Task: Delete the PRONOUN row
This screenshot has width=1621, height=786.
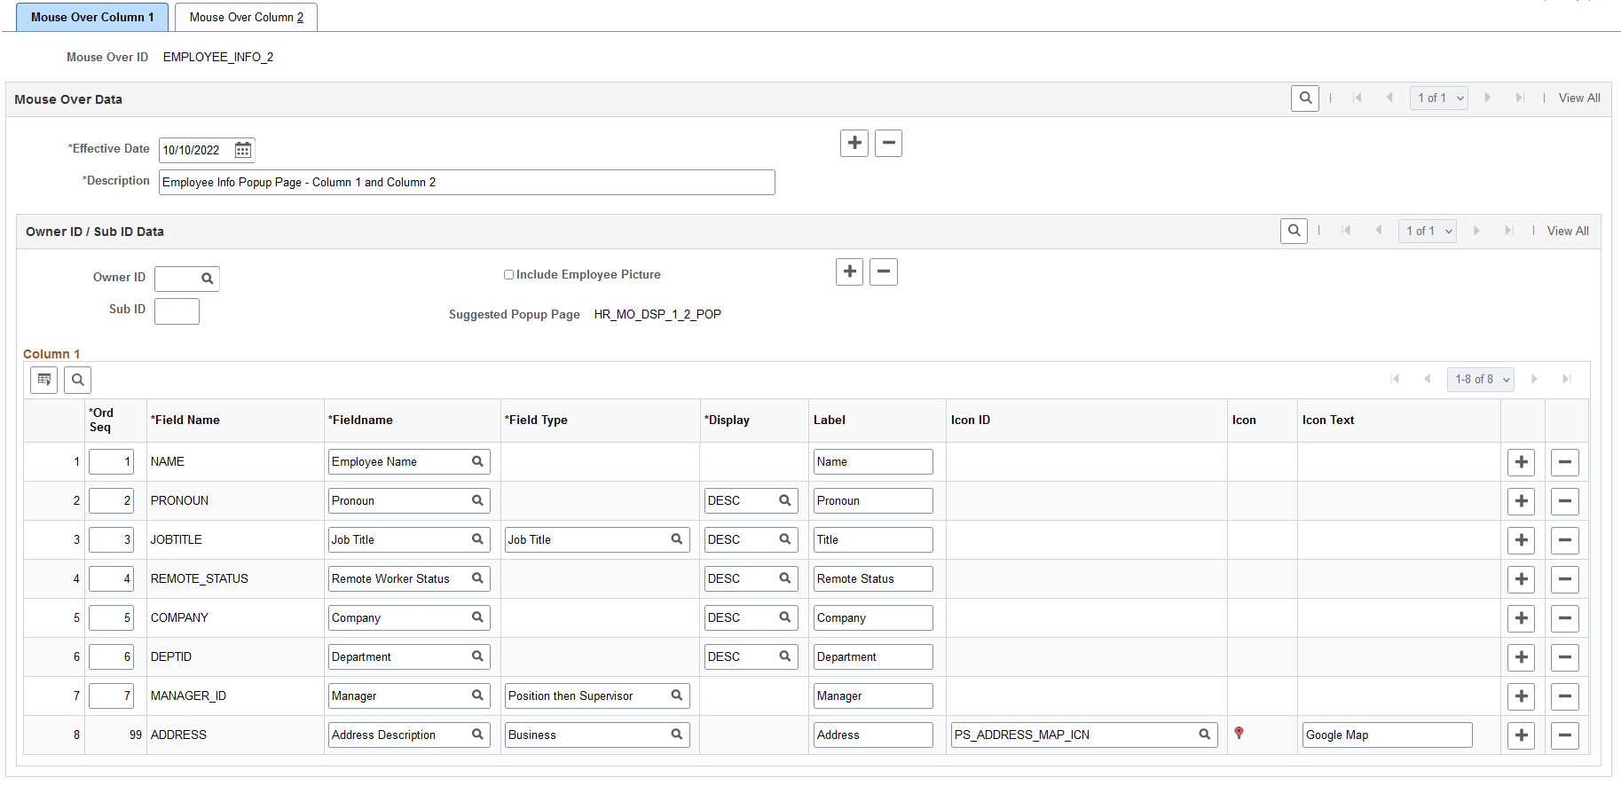Action: 1565,501
